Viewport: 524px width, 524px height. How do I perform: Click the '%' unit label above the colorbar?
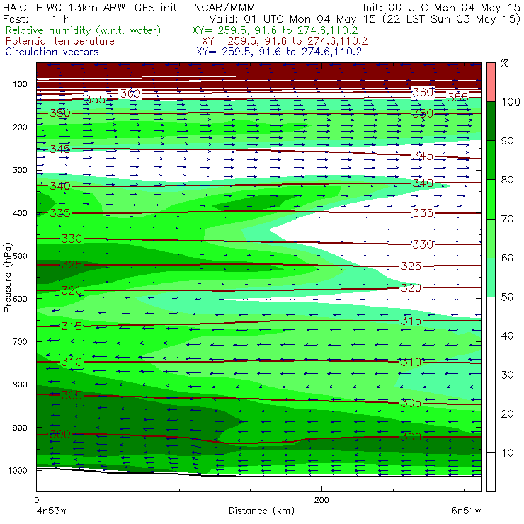pos(505,63)
